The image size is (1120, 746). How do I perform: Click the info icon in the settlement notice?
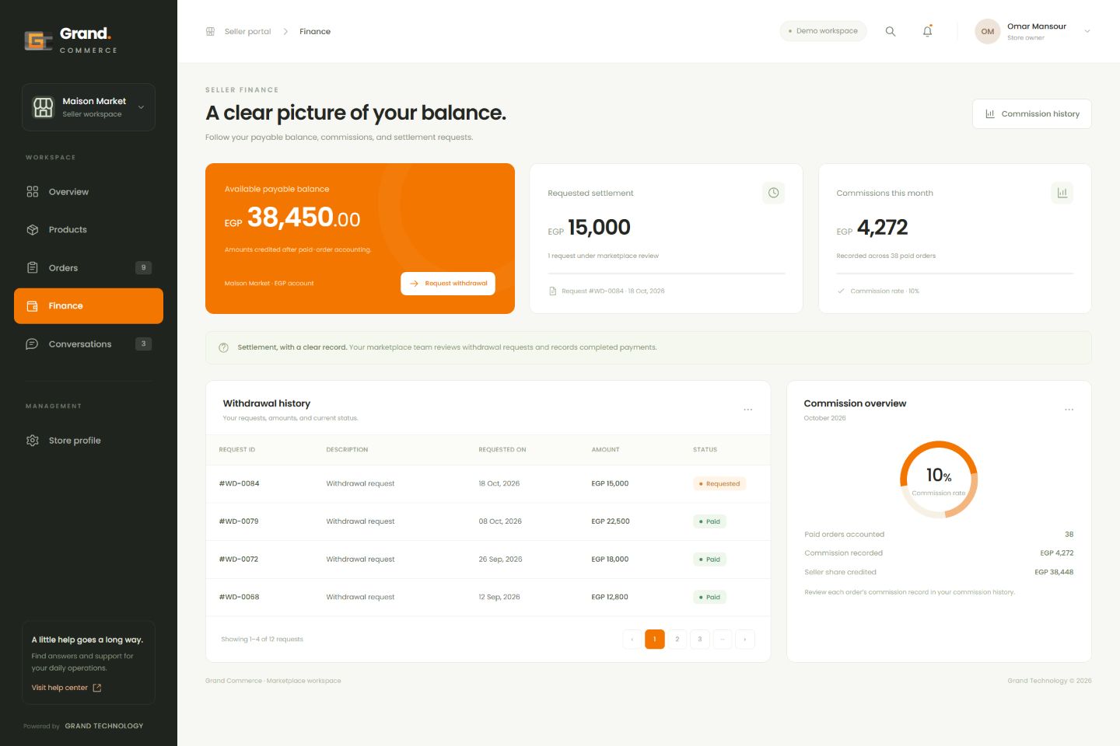(x=223, y=347)
